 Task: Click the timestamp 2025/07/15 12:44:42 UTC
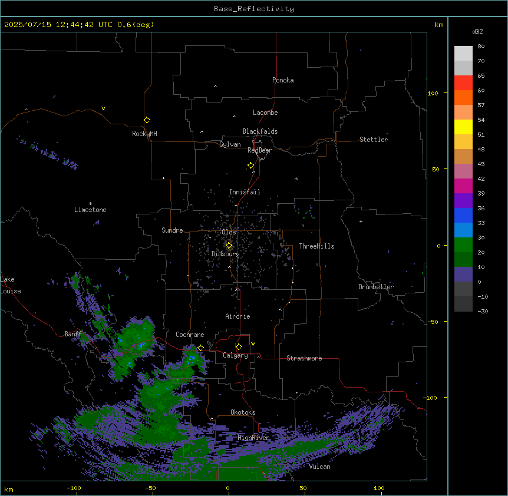[58, 25]
